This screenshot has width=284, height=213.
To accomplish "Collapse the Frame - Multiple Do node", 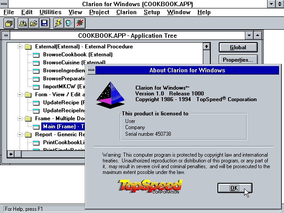I will pyautogui.click(x=20, y=118).
